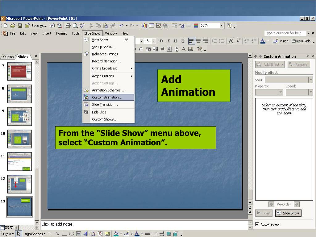Select the Arrow drawing tool

pos(57,234)
